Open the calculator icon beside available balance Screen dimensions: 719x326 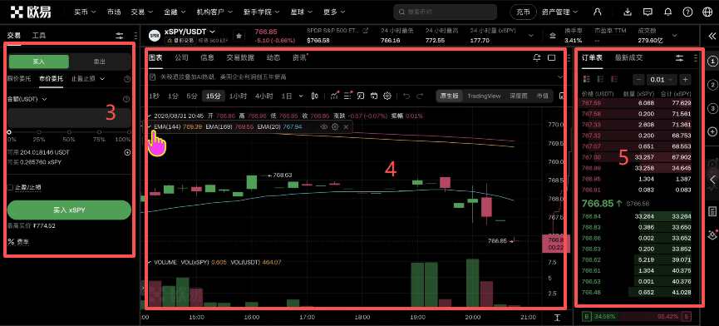[x=127, y=152]
